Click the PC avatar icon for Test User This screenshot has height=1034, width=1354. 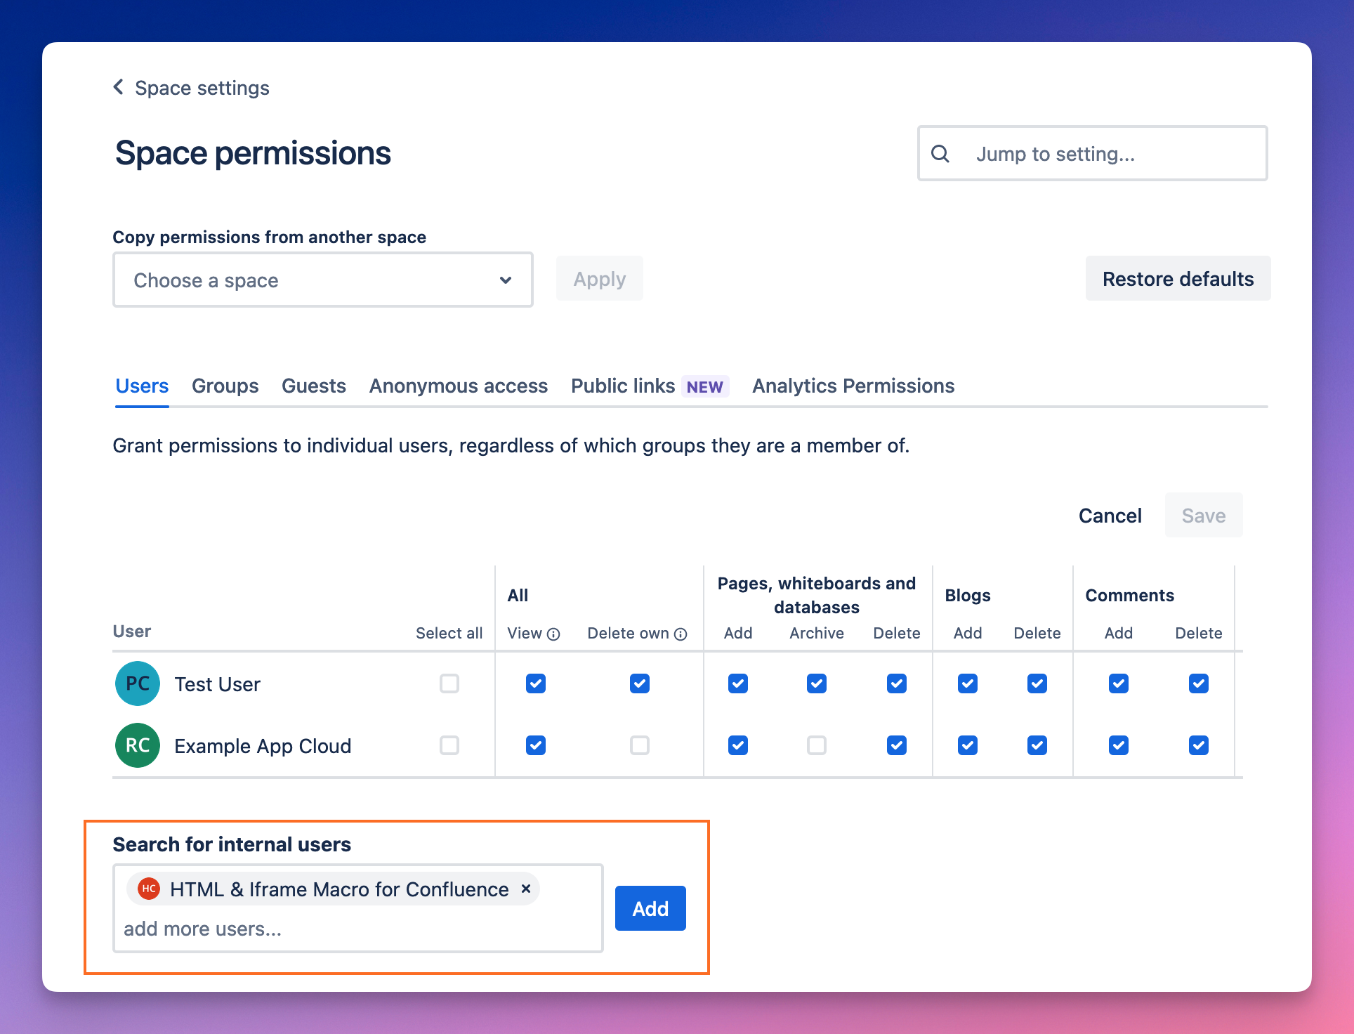pos(138,683)
